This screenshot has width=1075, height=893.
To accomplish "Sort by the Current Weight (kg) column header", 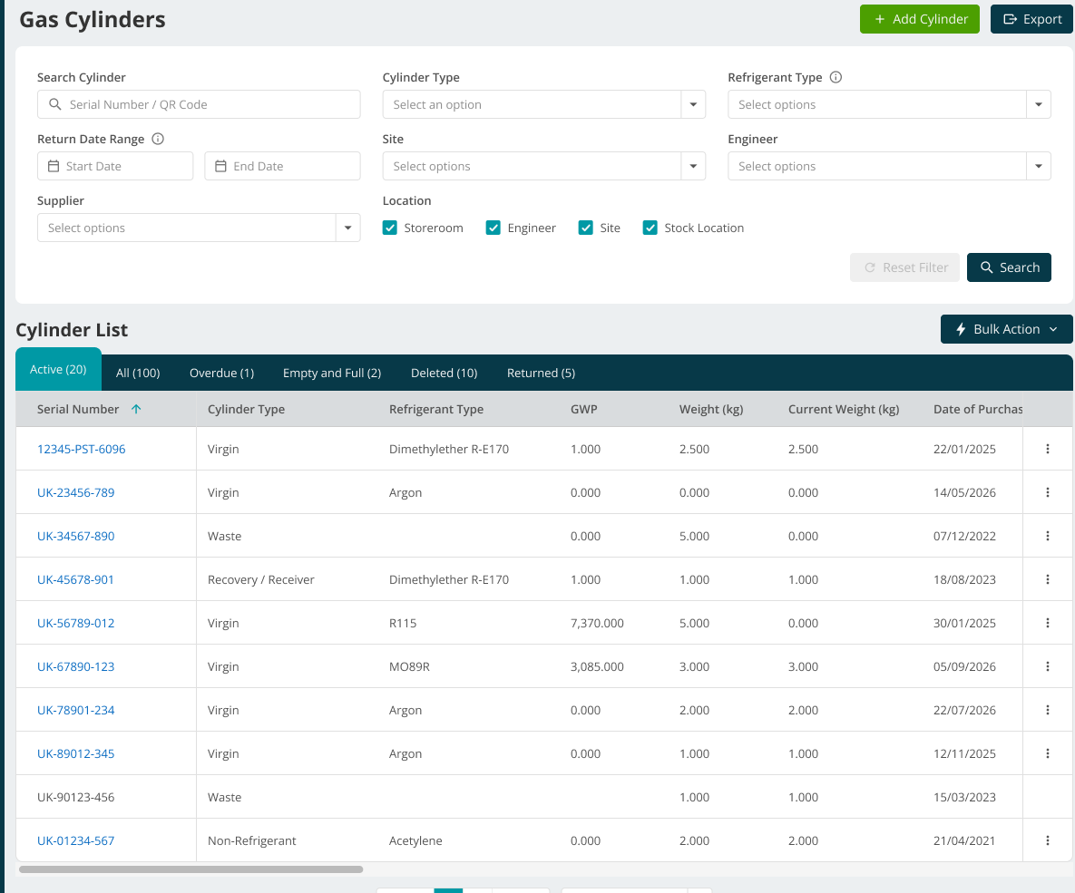I will pos(844,409).
